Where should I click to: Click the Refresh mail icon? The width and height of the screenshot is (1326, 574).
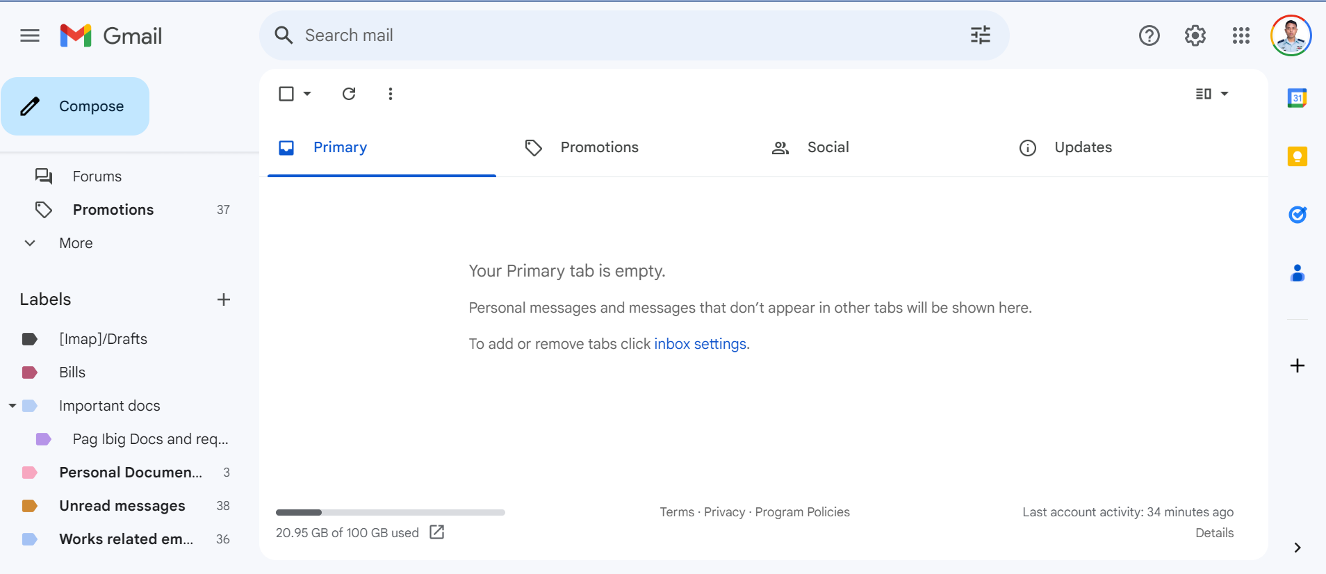point(349,94)
